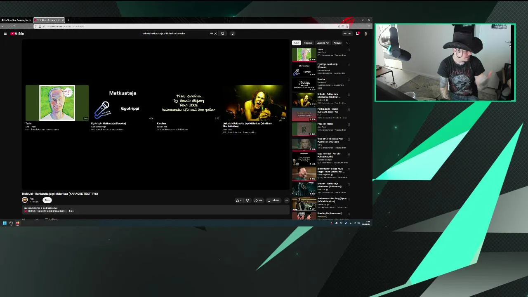Image resolution: width=528 pixels, height=297 pixels.
Task: Open Pojat raki kappaa sidebar video
Action: [x=304, y=129]
